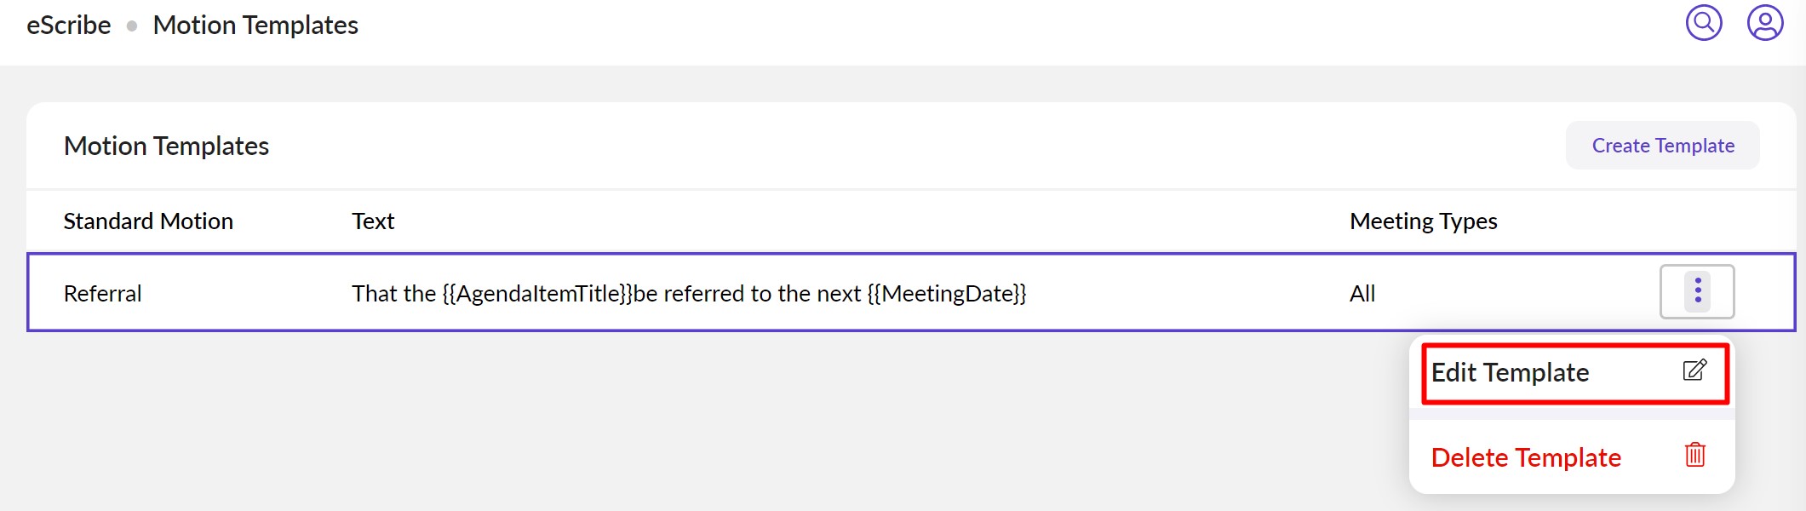The width and height of the screenshot is (1806, 511).
Task: Choose Delete Template from the menu
Action: [1525, 458]
